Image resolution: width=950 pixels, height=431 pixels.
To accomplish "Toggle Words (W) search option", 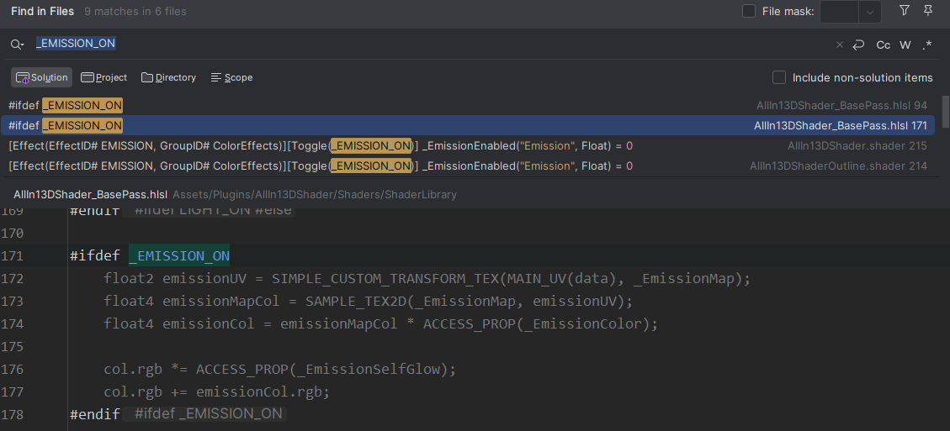I will coord(905,45).
